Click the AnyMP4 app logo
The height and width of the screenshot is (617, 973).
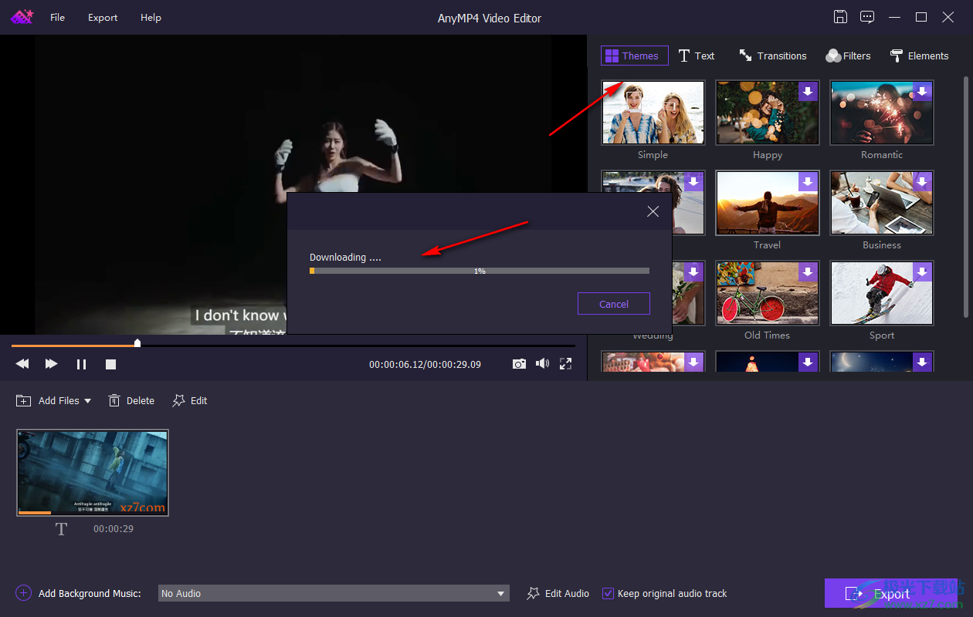click(x=22, y=17)
